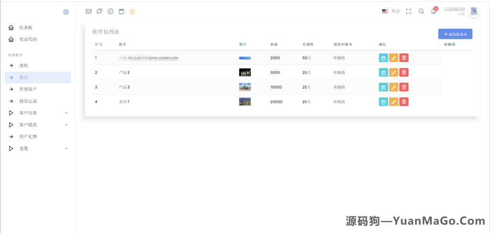Go to 仪表板 in sidebar
Viewport: 490px width, 233px height.
[26, 27]
